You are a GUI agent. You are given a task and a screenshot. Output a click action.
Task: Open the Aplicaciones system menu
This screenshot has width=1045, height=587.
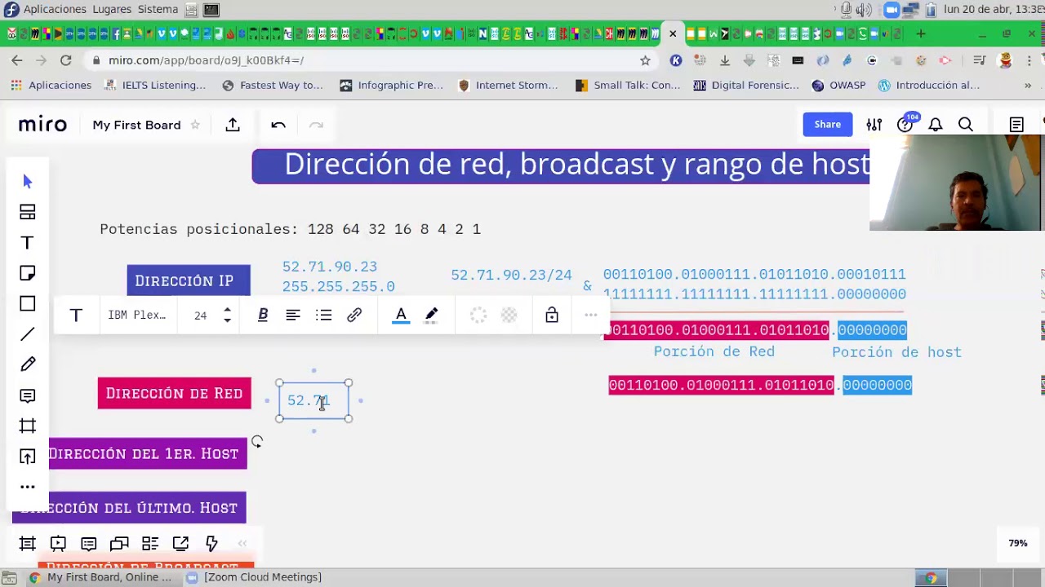(x=55, y=9)
